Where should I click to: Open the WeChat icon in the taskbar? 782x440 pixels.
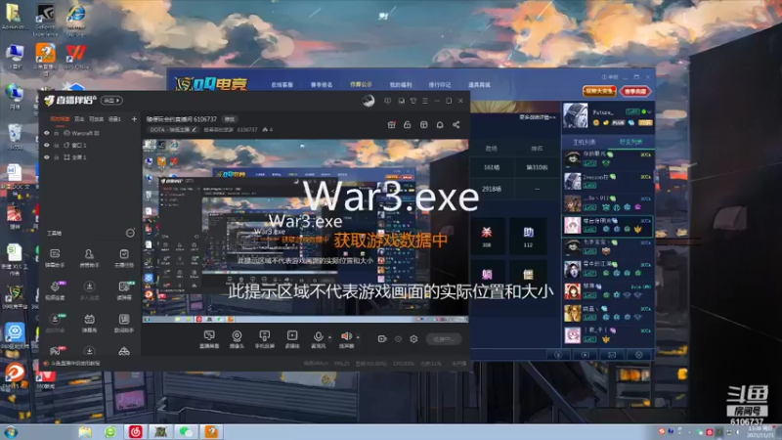coord(186,432)
